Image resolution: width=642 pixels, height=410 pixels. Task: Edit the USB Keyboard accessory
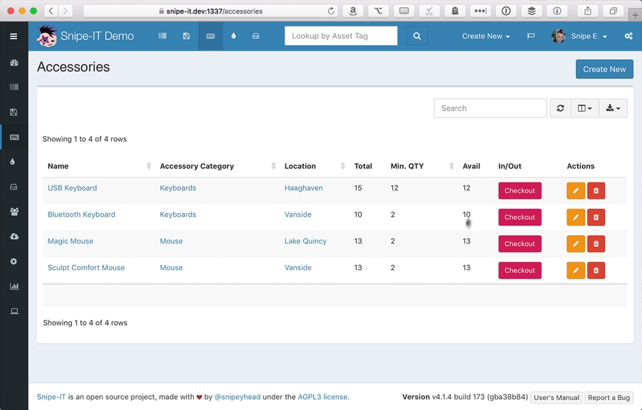(x=575, y=190)
